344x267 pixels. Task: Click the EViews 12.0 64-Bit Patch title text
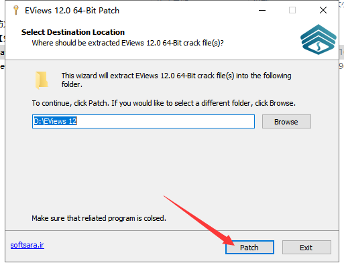point(72,11)
